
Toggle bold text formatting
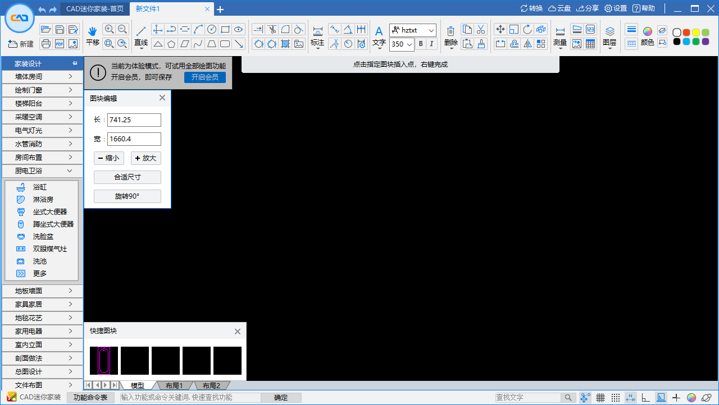click(x=420, y=44)
